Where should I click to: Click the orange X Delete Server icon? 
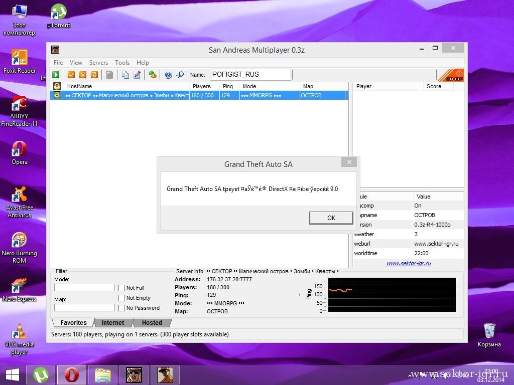83,75
